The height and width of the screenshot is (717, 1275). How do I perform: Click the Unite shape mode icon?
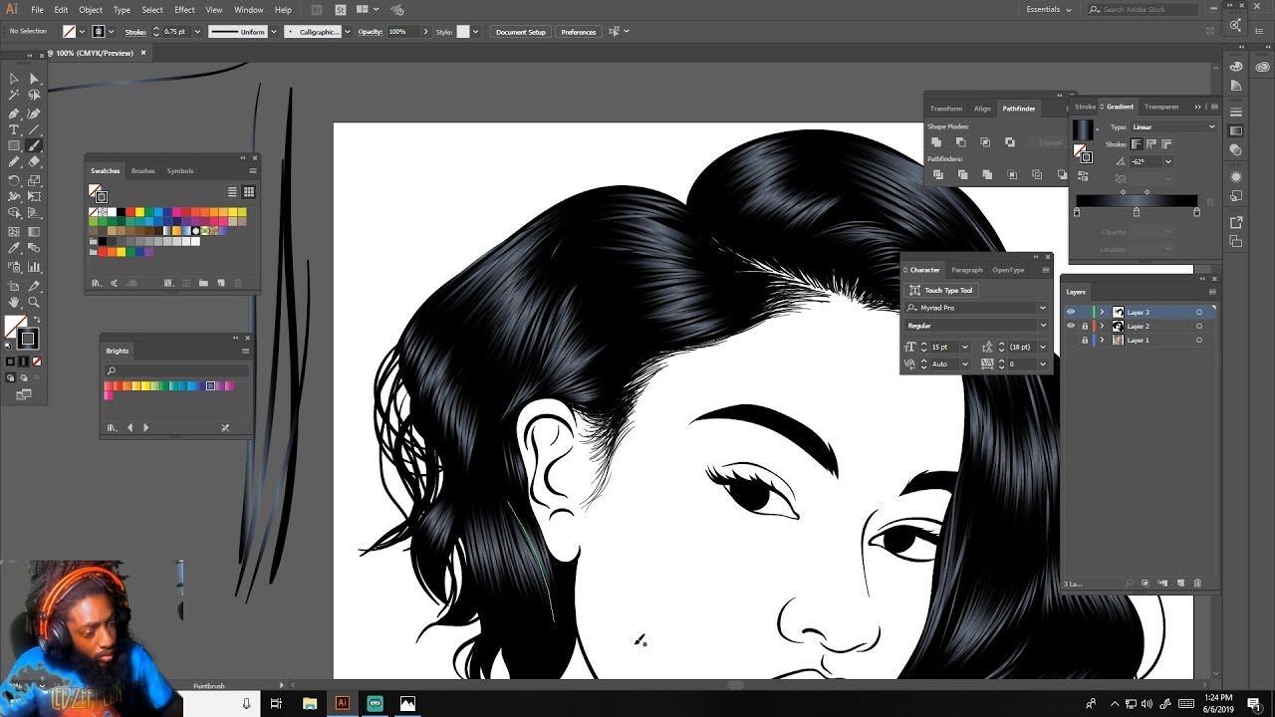[936, 142]
